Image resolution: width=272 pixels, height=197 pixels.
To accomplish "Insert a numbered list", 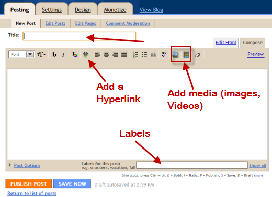I will click(x=135, y=55).
